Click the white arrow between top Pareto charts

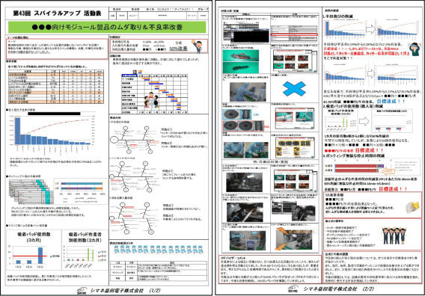370,29
